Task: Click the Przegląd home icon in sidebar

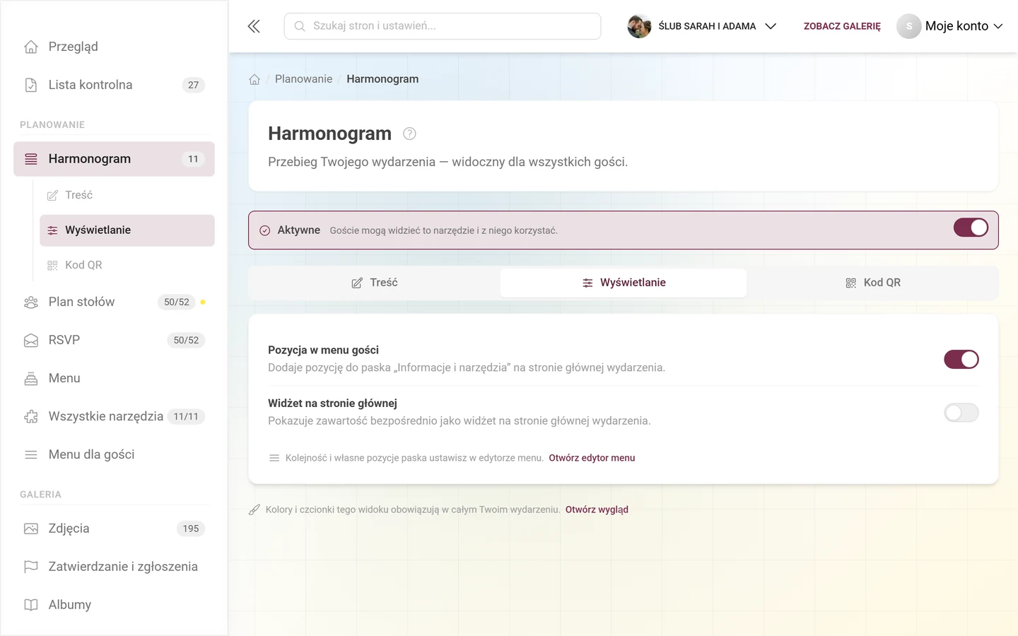Action: tap(31, 47)
